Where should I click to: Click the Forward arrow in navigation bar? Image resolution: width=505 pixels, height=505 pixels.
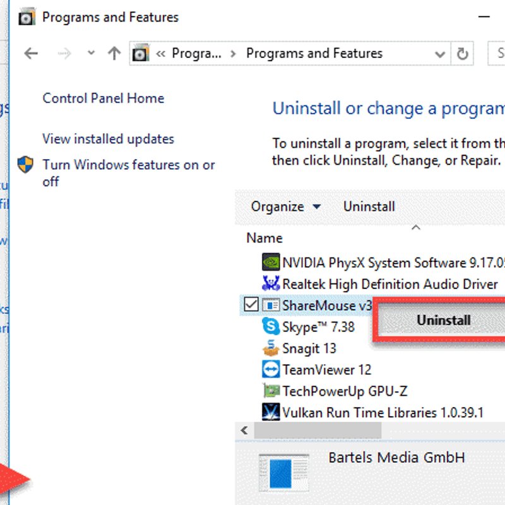coord(64,54)
